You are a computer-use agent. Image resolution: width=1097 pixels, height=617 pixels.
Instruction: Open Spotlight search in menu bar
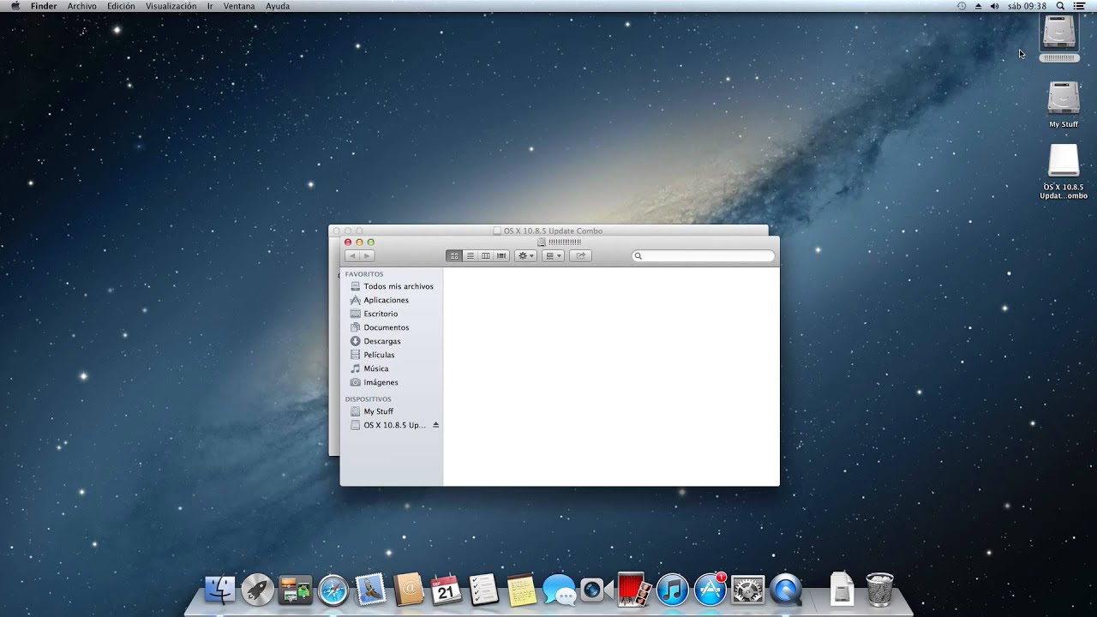[x=1060, y=6]
